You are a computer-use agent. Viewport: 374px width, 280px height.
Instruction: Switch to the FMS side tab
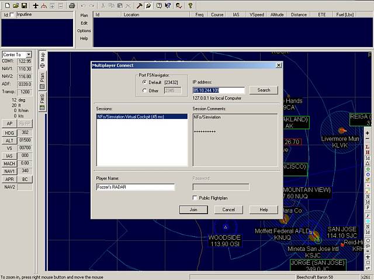[x=43, y=99]
